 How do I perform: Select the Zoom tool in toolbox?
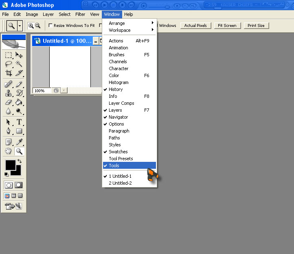pyautogui.click(x=19, y=151)
